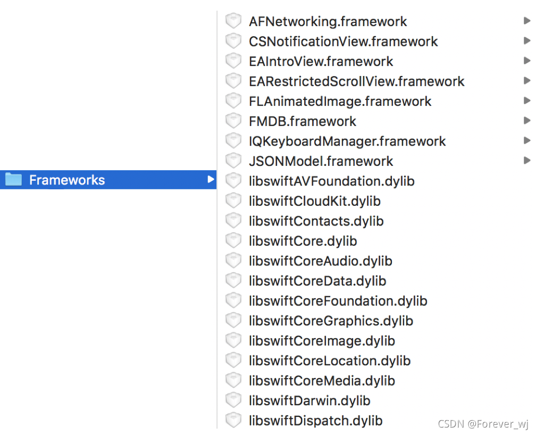Click the libswiftAVFoundation.dylib icon

(233, 180)
